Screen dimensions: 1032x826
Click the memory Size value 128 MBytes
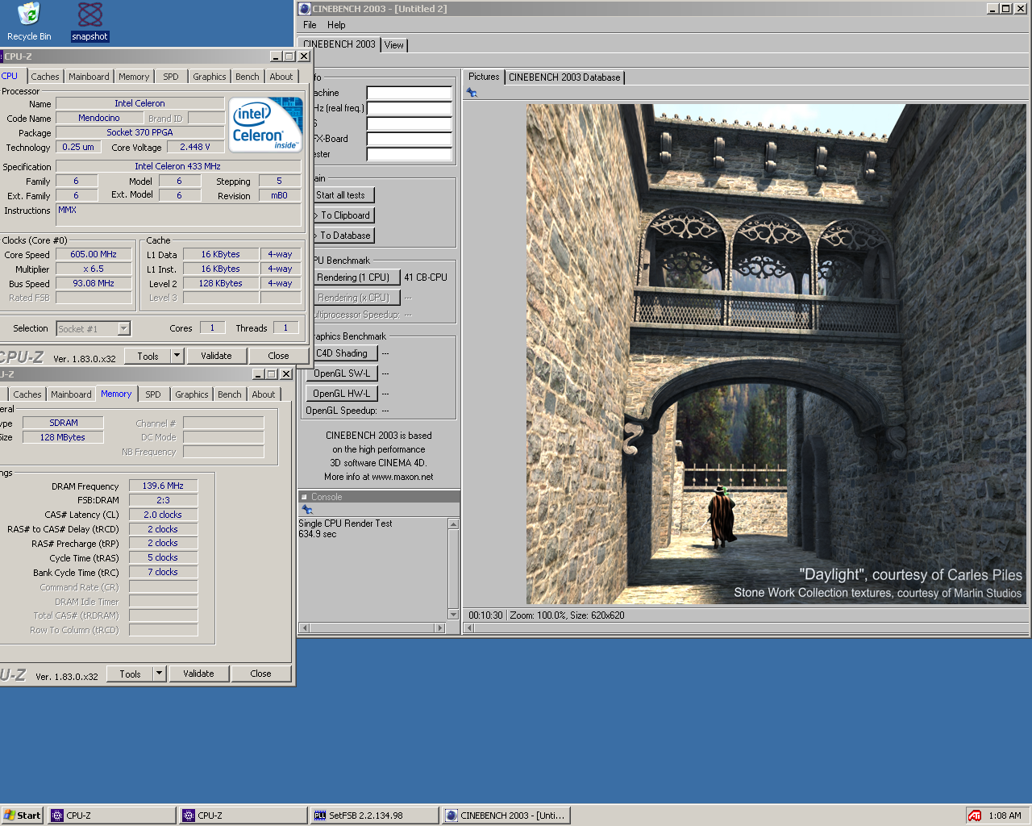pyautogui.click(x=63, y=437)
